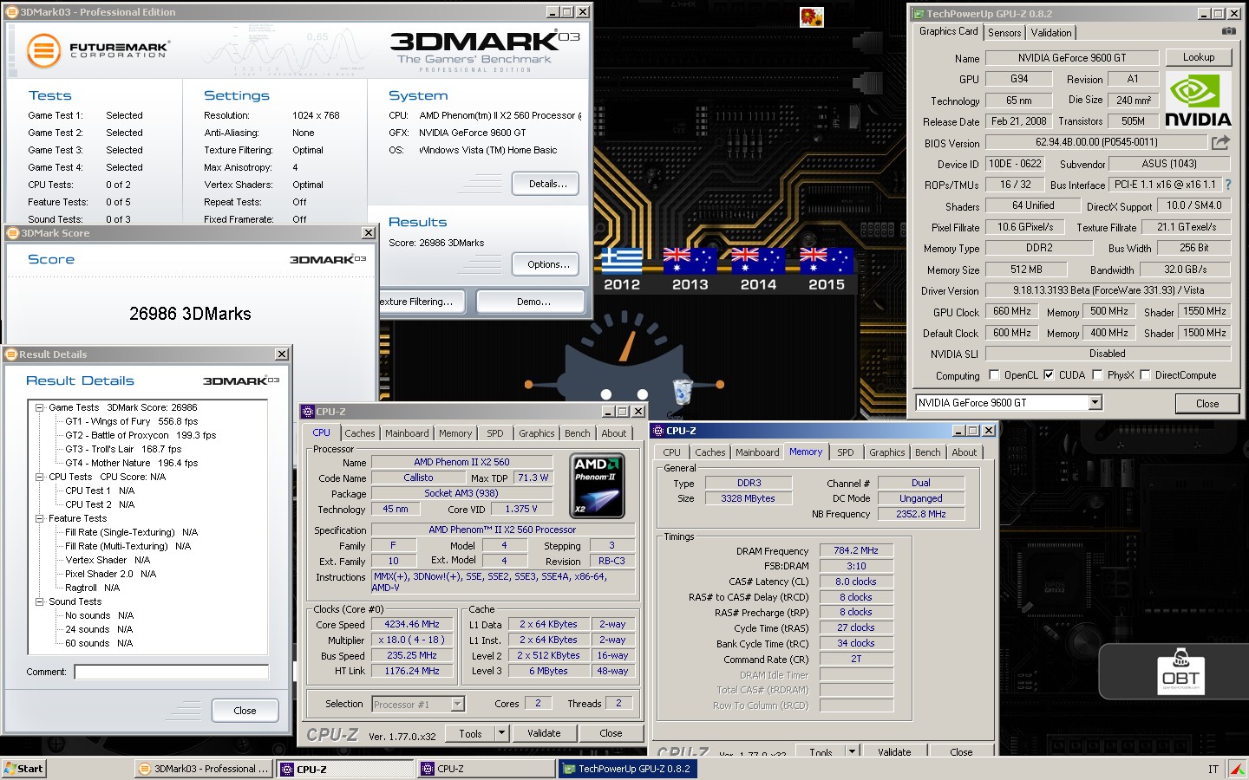Click Close in the Result Details window
Image resolution: width=1249 pixels, height=780 pixels.
pos(245,711)
